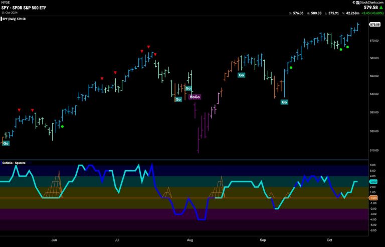Click the 11-Oct-2024 date text
Image resolution: width=385 pixels, height=247 pixels.
pyautogui.click(x=10, y=13)
